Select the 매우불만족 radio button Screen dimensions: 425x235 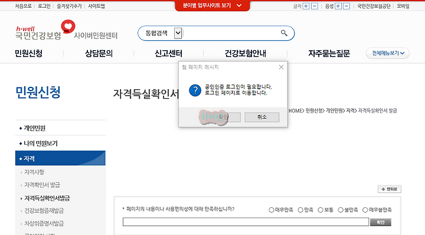(365, 210)
